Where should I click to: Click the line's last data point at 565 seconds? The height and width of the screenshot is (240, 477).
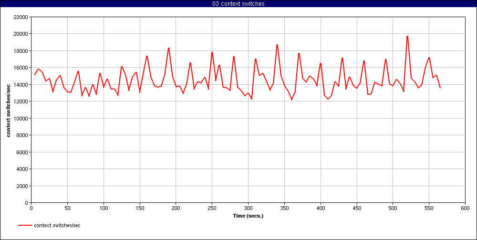coord(440,88)
